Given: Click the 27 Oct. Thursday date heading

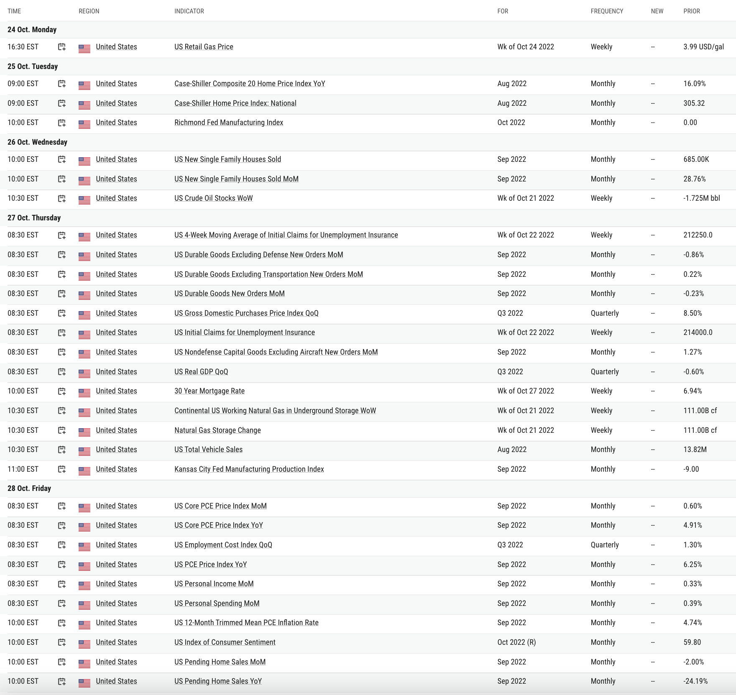Looking at the screenshot, I should (x=34, y=218).
